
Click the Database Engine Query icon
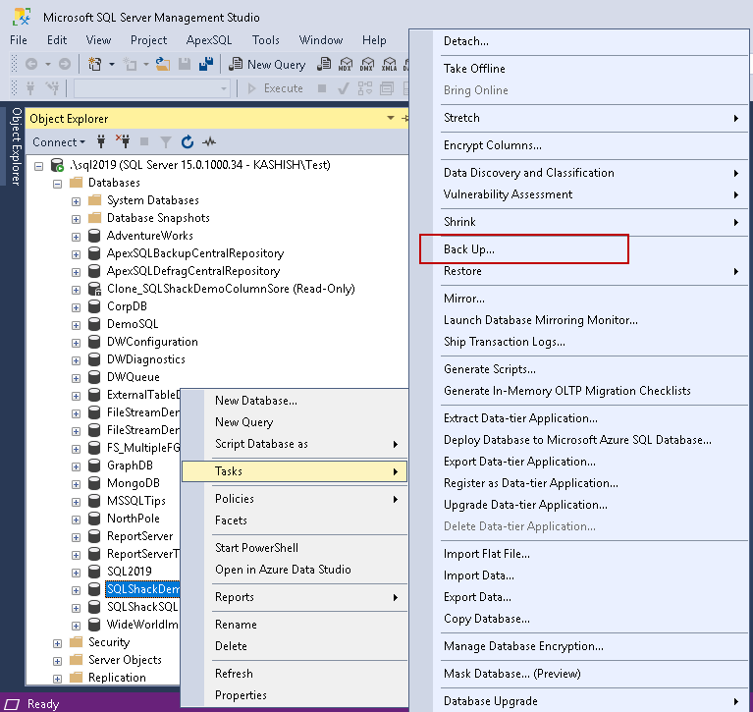pyautogui.click(x=324, y=65)
